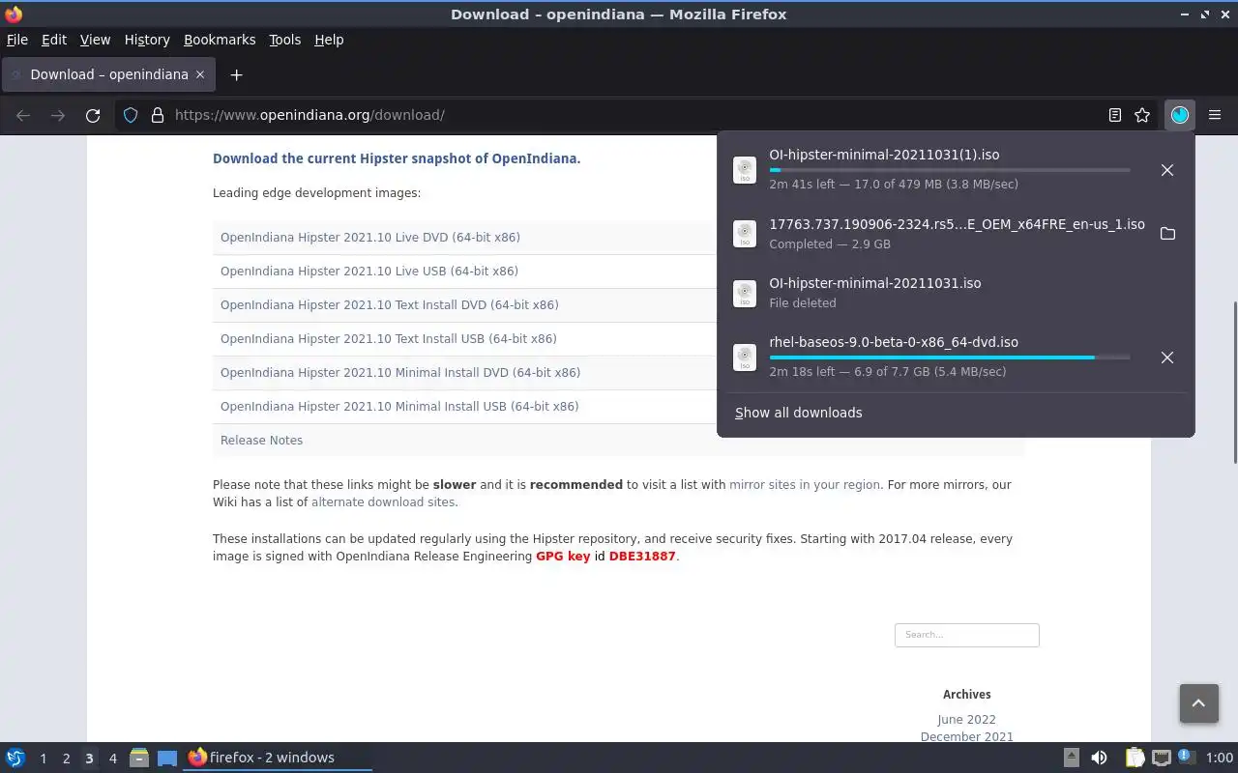Image resolution: width=1238 pixels, height=773 pixels.
Task: Cancel the OI-hipster-minimal-20211031(1).iso download
Action: 1167,170
